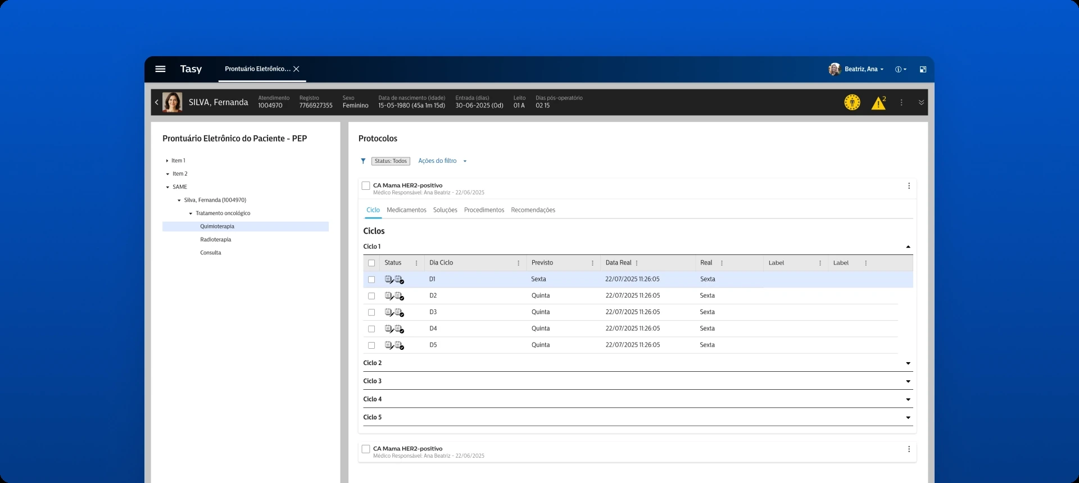1079x483 pixels.
Task: Click the window restore icon in header
Action: coord(923,70)
